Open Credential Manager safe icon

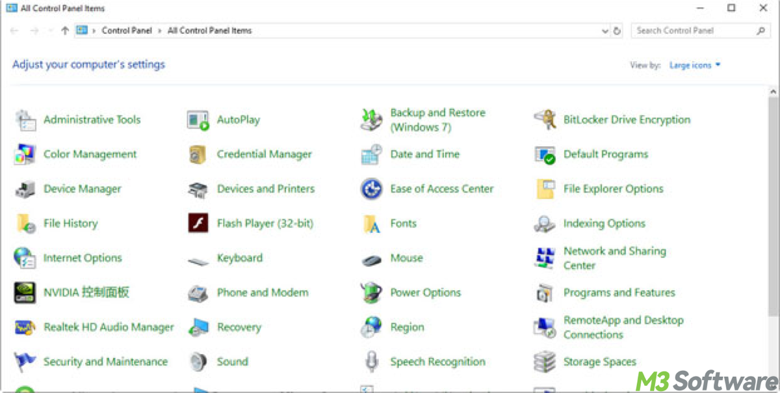(198, 154)
